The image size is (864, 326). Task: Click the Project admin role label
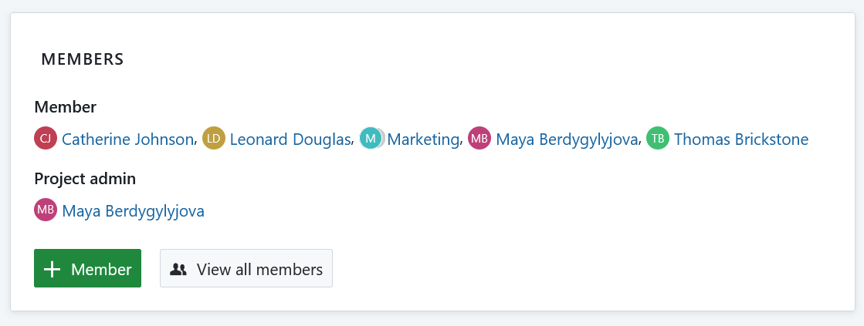coord(85,179)
